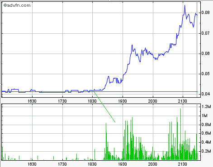The image size is (213, 167).
Task: Click the 1730 label under price chart
Action: click(62, 101)
